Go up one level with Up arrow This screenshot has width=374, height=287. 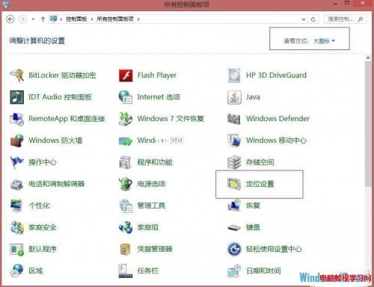click(x=43, y=19)
